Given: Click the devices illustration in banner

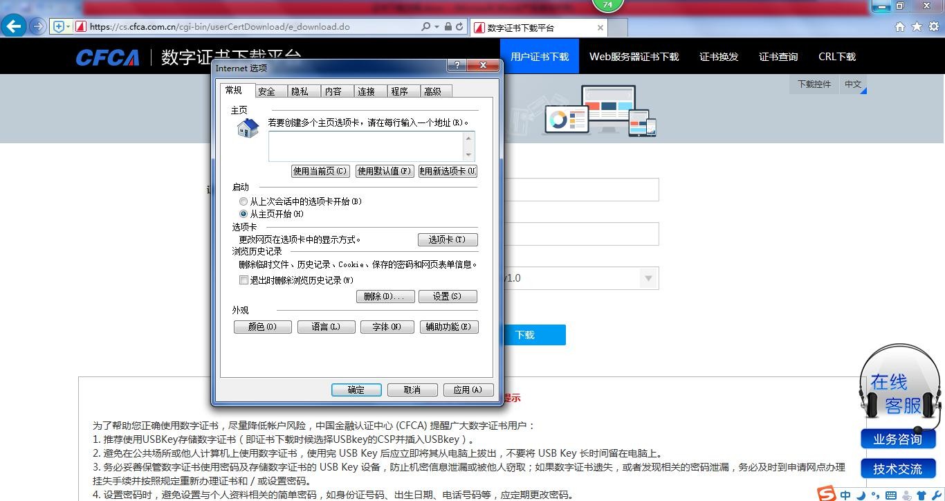Looking at the screenshot, I should coord(599,111).
